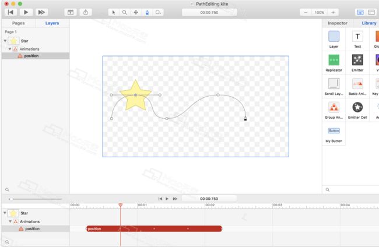Collapse the Star layer in Layers panel
Image resolution: width=379 pixels, height=247 pixels.
click(x=5, y=41)
